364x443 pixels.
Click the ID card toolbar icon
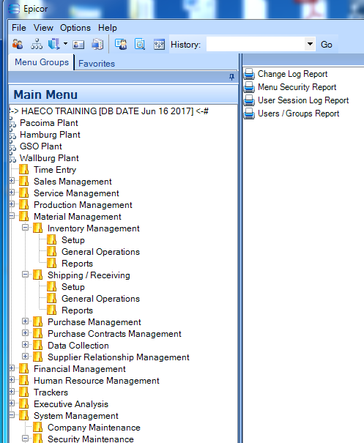[78, 45]
